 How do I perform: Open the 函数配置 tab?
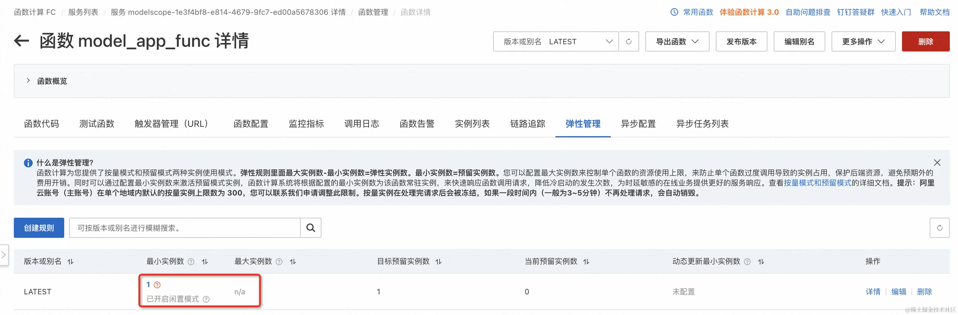(251, 124)
